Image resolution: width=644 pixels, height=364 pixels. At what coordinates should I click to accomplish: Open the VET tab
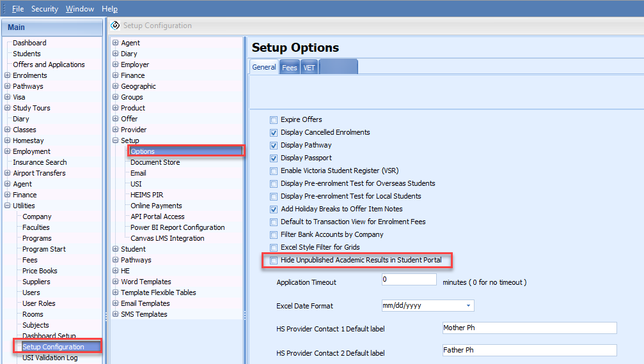pos(310,68)
